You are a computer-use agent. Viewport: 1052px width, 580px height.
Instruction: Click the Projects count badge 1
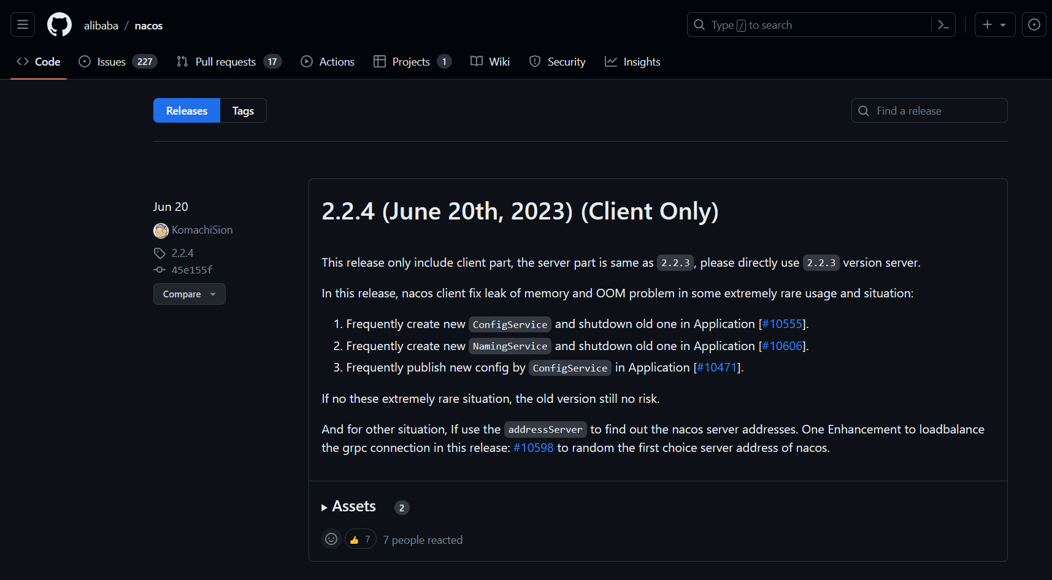point(444,61)
